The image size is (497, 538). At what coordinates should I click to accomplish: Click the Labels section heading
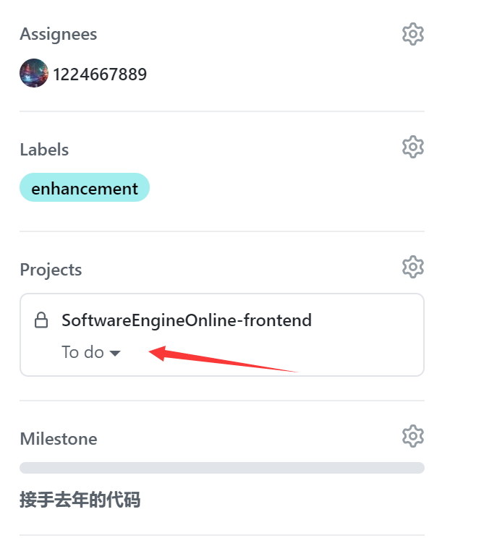pos(44,150)
